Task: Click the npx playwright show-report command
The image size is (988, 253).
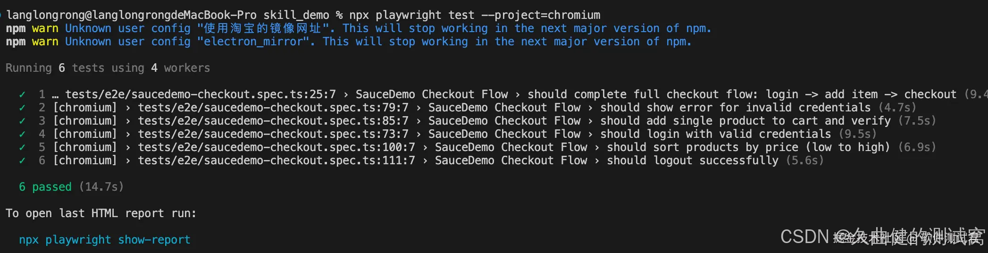Action: pyautogui.click(x=105, y=240)
